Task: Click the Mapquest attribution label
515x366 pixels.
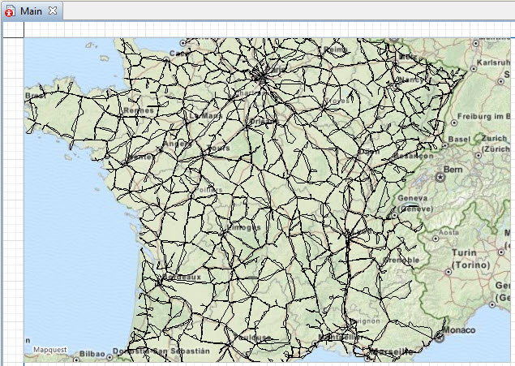Action: click(50, 350)
